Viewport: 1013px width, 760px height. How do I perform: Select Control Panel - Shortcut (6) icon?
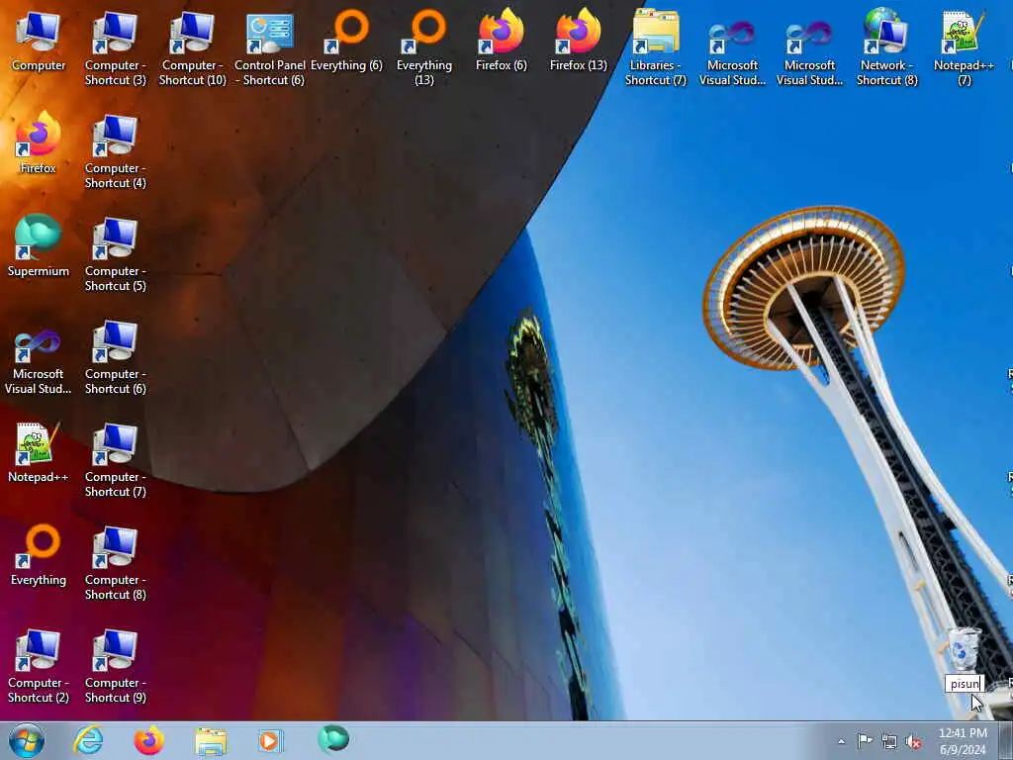tap(269, 48)
